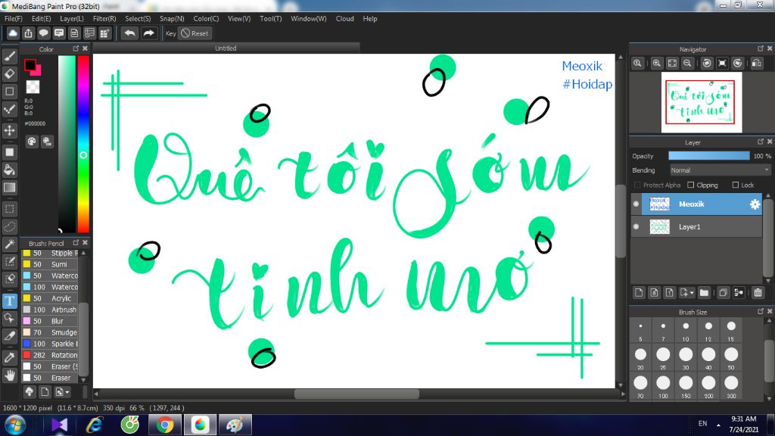Open the Blending mode dropdown
Image resolution: width=775 pixels, height=436 pixels.
(x=721, y=170)
